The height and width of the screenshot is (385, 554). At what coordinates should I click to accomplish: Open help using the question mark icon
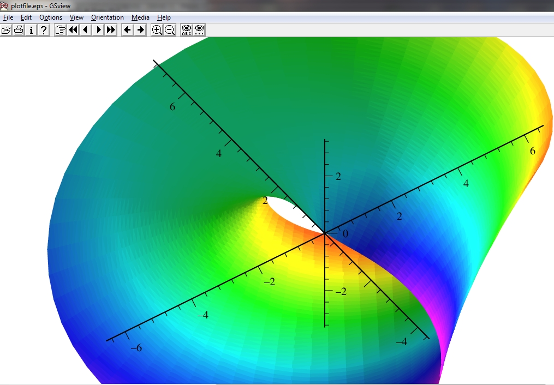tap(44, 30)
